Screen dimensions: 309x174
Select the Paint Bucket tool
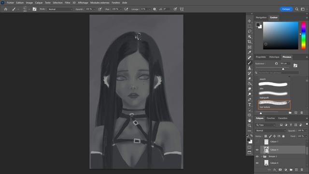point(250,84)
